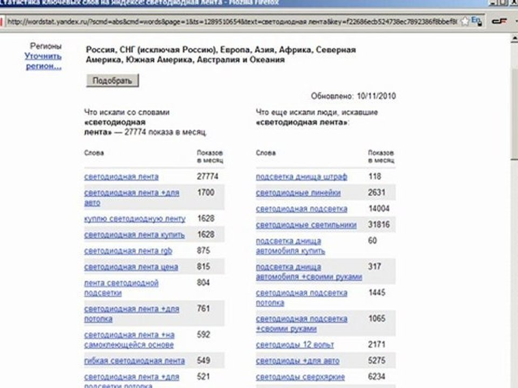518x388 pixels.
Task: Open the светодиодная лента цена link
Action: (131, 267)
